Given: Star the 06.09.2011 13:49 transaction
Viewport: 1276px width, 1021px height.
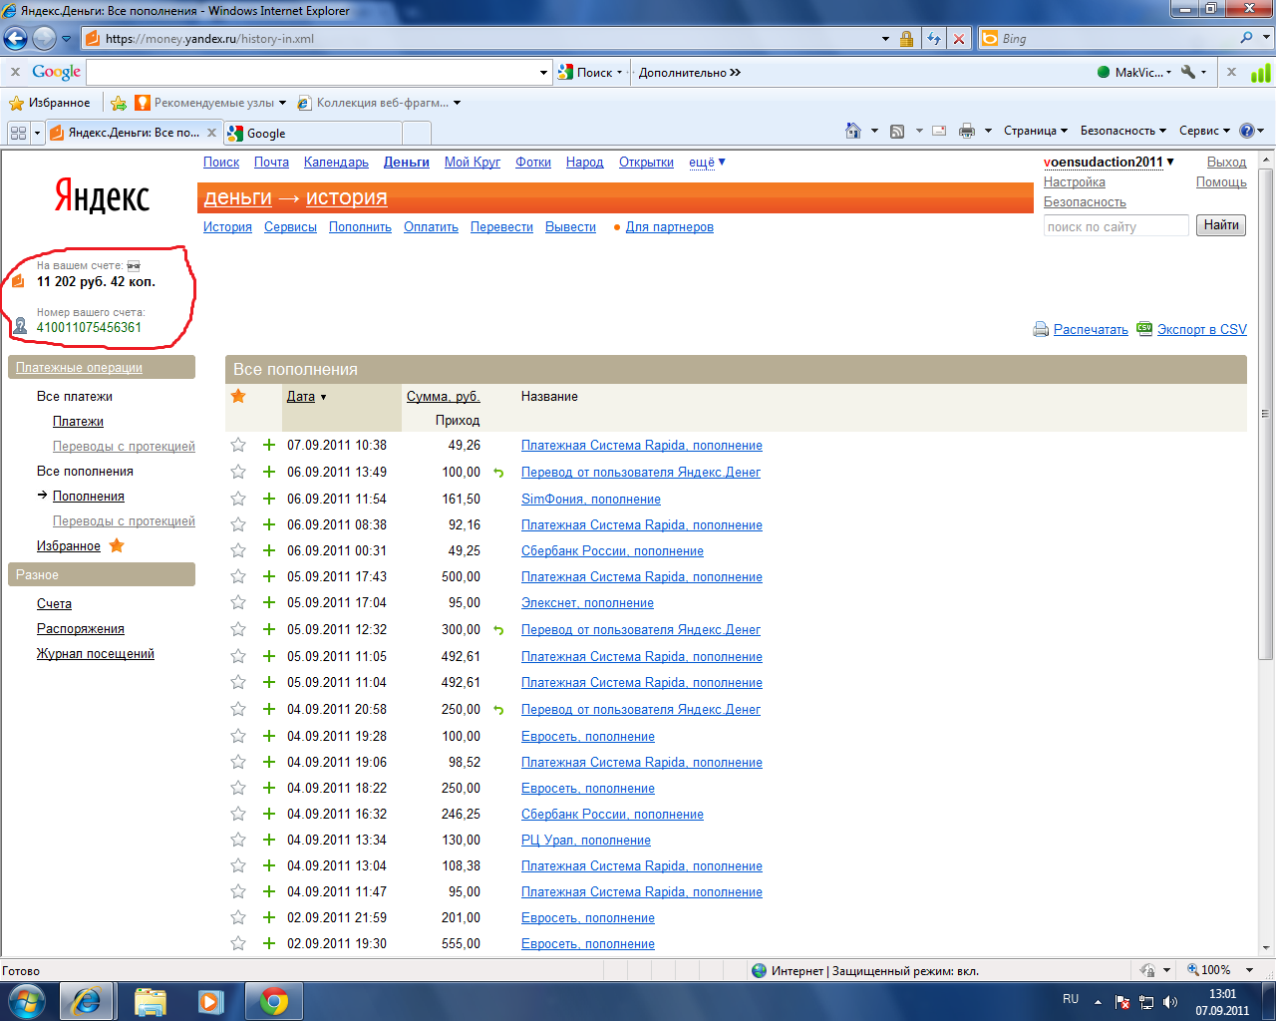Looking at the screenshot, I should 237,472.
